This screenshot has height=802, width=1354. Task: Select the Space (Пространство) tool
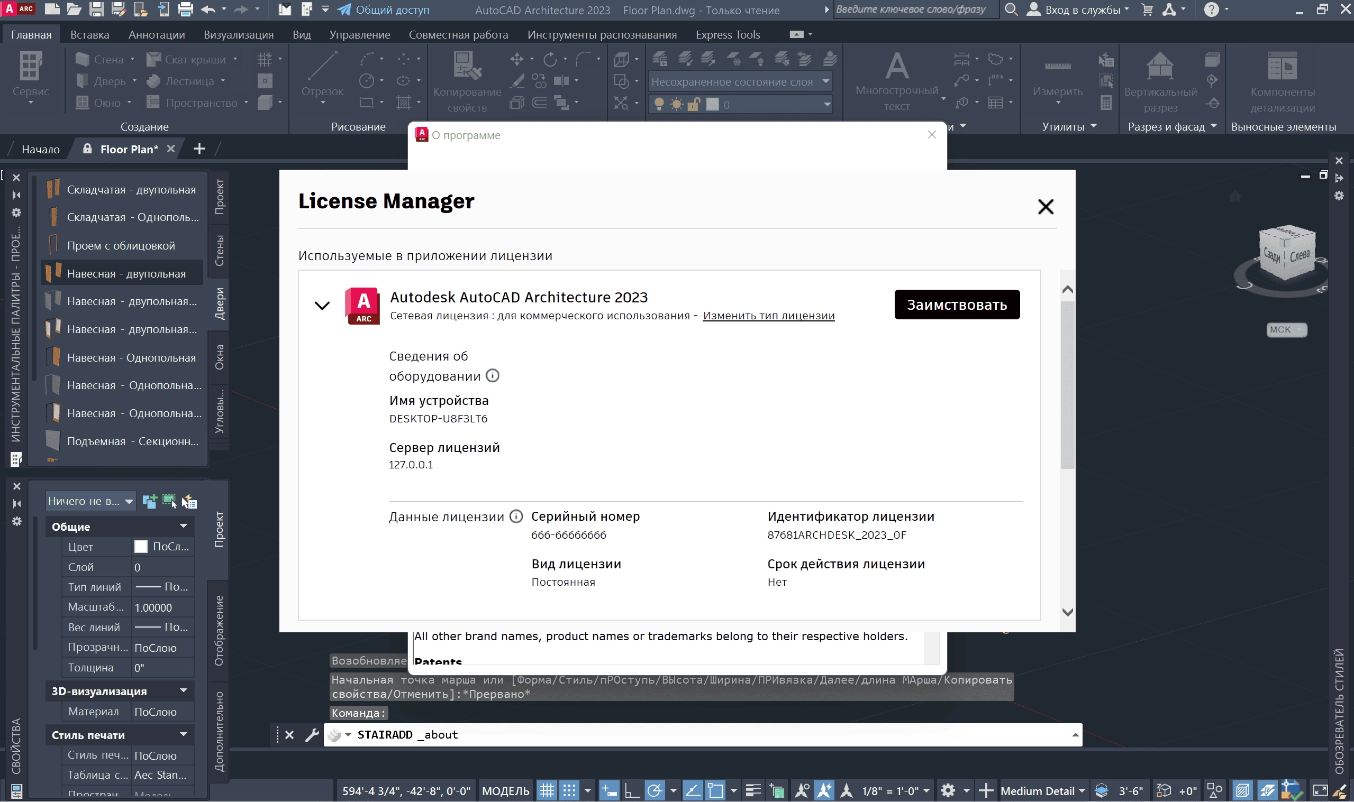(x=192, y=103)
